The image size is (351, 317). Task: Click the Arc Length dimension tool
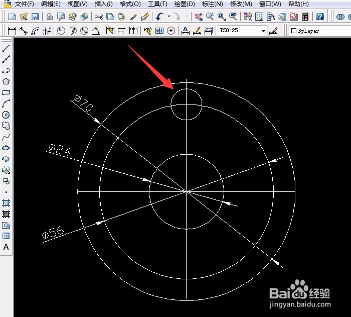(x=35, y=31)
